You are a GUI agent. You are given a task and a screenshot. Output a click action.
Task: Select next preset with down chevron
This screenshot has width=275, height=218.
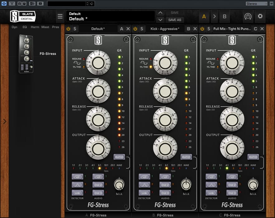[x=160, y=20]
